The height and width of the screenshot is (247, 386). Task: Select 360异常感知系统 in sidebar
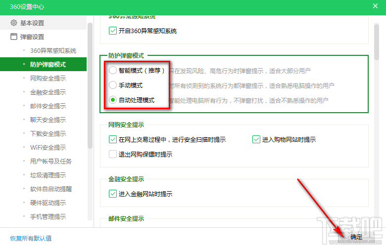tap(53, 50)
